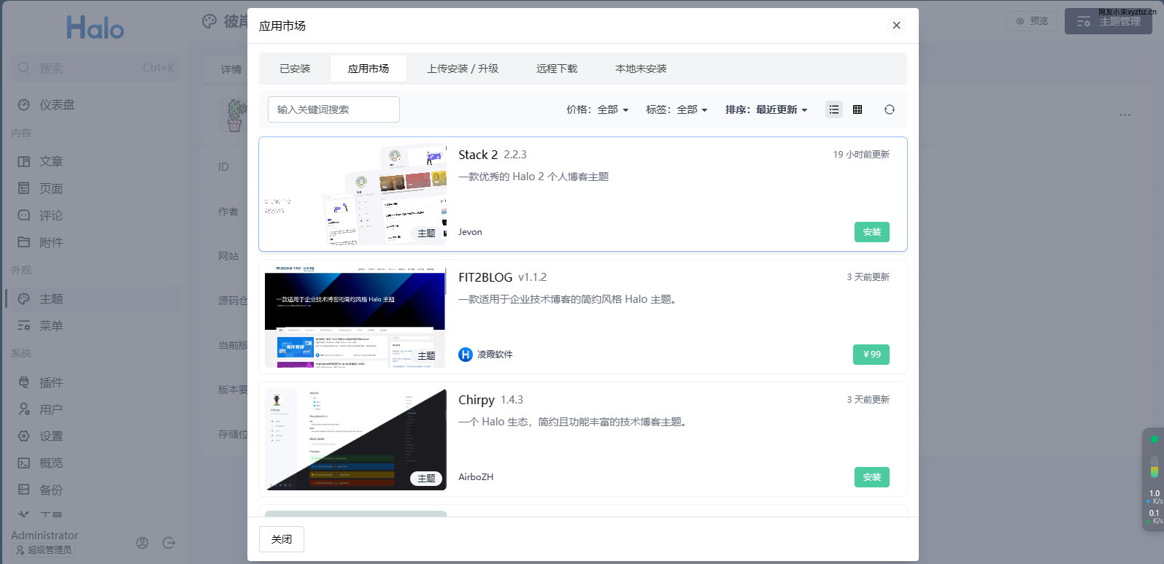
Task: Click the 凌霞软件 author avatar icon
Action: click(x=466, y=355)
